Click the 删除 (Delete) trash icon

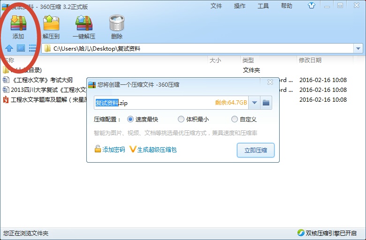117,23
